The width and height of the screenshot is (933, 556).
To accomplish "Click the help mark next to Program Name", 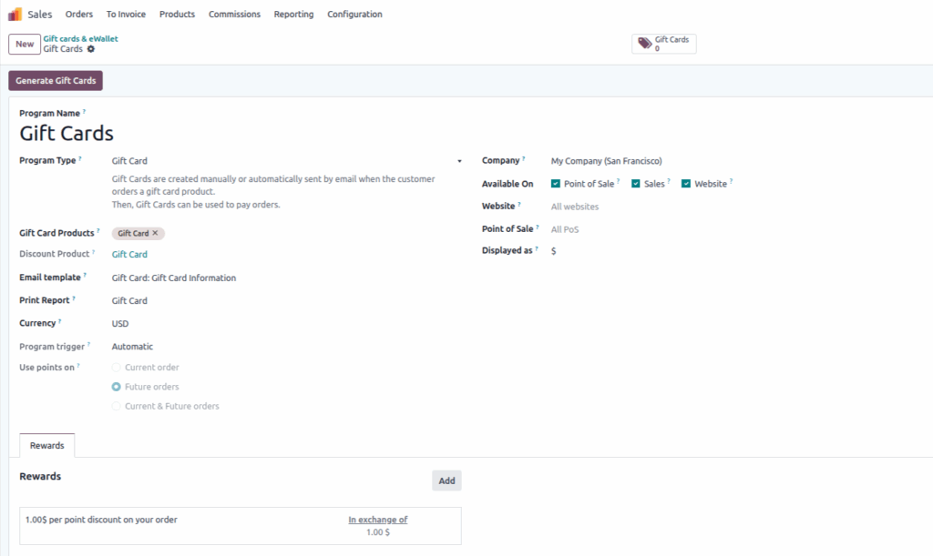I will click(x=84, y=111).
